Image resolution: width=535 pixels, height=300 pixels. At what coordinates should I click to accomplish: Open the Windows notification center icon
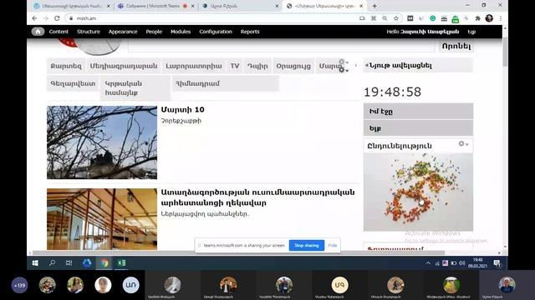497,263
